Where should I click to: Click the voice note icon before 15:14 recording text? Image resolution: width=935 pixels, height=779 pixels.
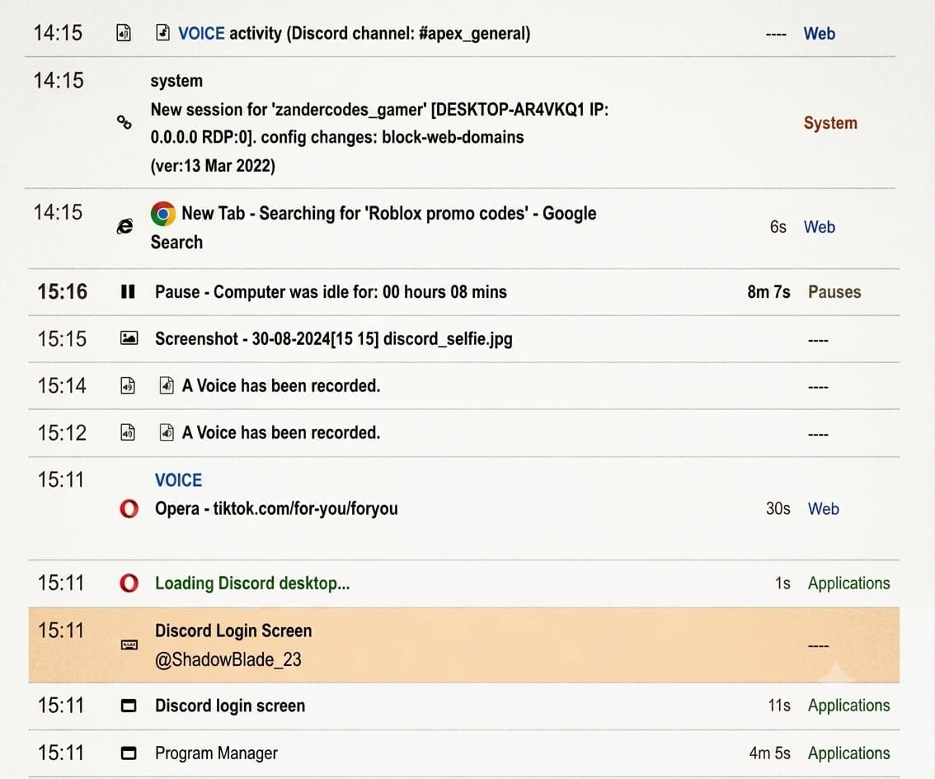point(167,385)
